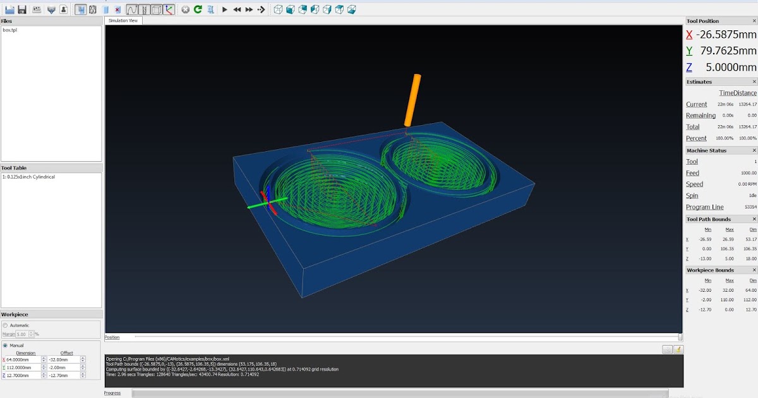
Task: Select the Automatic workpiece option
Action: point(6,325)
